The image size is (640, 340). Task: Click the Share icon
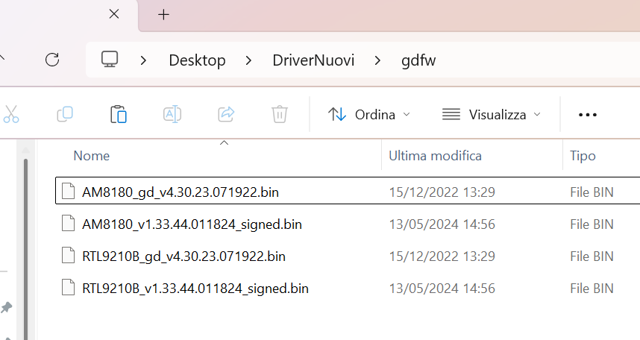coord(226,114)
